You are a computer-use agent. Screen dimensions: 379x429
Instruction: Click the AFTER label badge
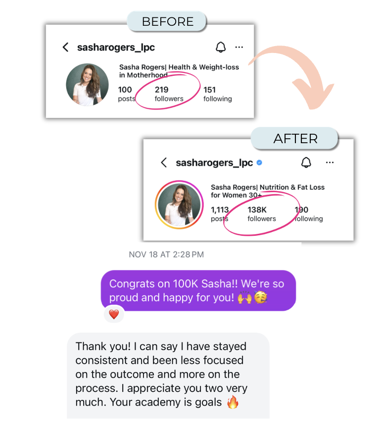coord(295,138)
